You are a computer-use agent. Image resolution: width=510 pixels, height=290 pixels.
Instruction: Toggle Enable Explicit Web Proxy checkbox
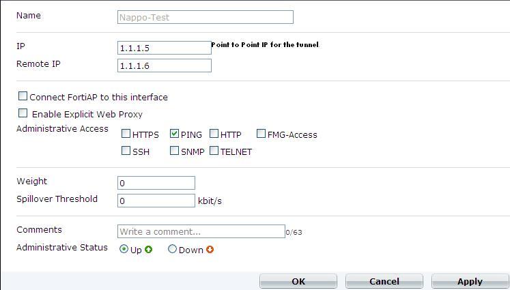23,113
